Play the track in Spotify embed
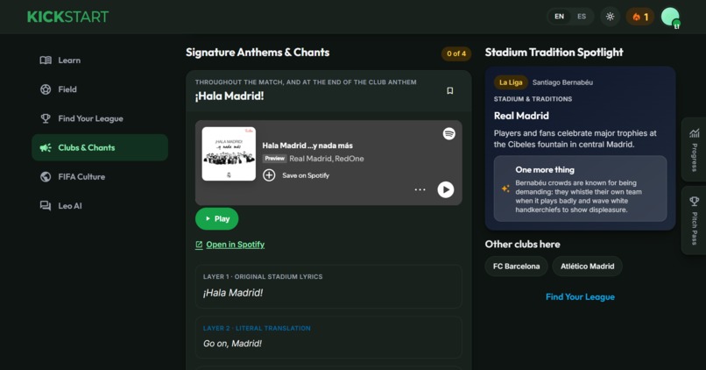This screenshot has height=370, width=706. (x=445, y=189)
